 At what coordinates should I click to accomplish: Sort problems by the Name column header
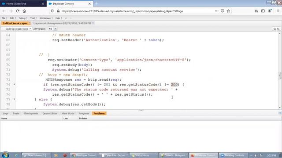click(x=31, y=118)
